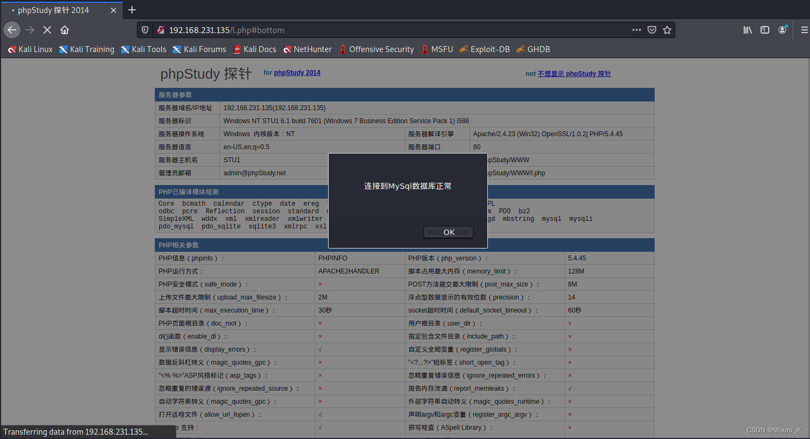The image size is (810, 439).
Task: Select the Apache/2.4.23 engine value
Action: [548, 134]
